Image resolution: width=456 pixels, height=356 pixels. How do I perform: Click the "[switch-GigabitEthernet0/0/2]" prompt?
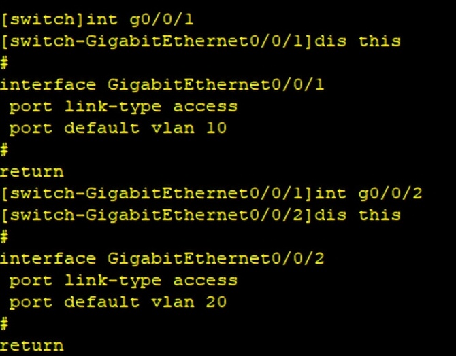pos(157,215)
